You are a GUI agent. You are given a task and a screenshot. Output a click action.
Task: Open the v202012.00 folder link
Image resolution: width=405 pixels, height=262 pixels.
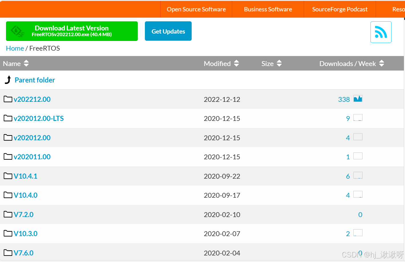32,138
